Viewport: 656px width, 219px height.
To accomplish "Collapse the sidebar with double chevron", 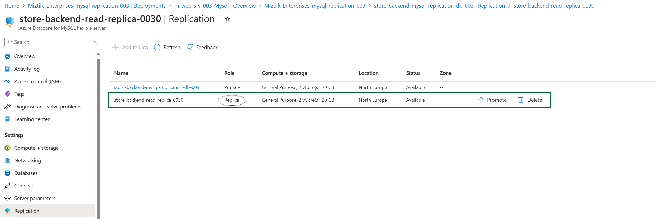I will click(95, 42).
